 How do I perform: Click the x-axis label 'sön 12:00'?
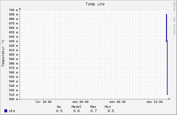154,102
